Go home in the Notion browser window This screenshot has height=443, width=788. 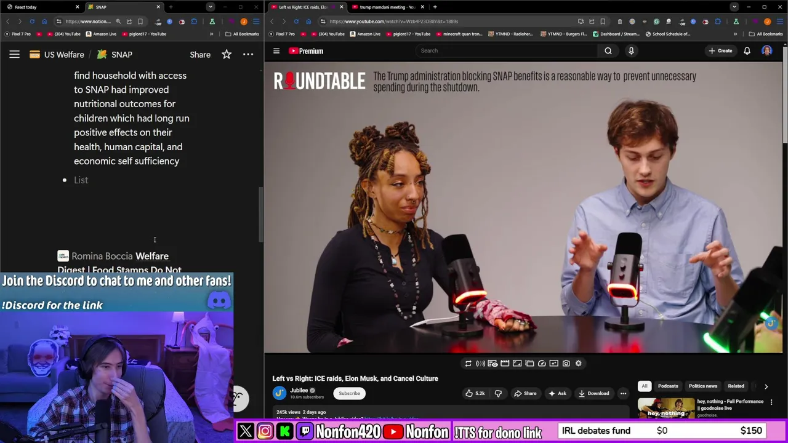pos(44,22)
